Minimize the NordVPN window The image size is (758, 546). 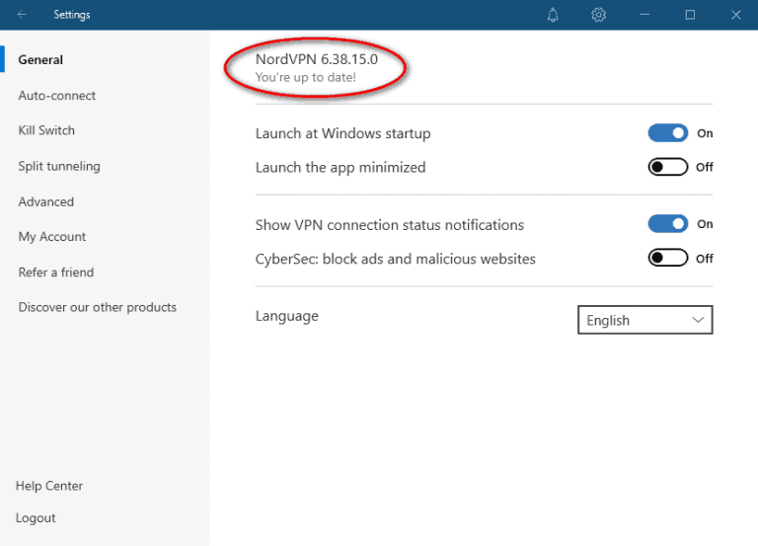click(644, 15)
